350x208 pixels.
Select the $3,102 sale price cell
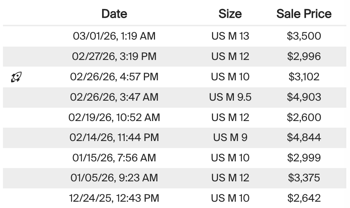click(x=304, y=77)
